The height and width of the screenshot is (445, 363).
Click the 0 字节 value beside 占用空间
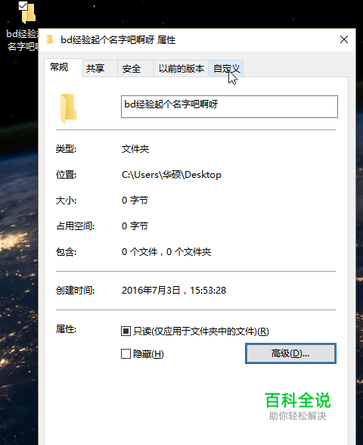135,226
